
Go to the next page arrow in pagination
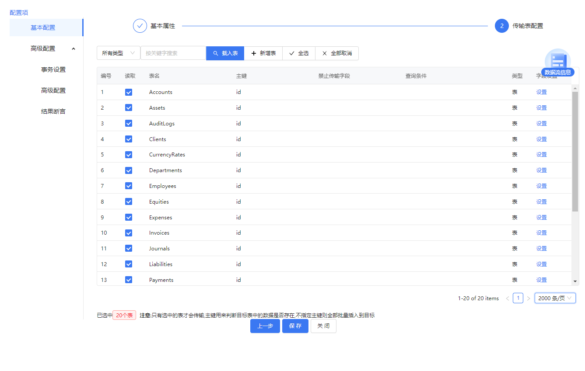pyautogui.click(x=529, y=298)
